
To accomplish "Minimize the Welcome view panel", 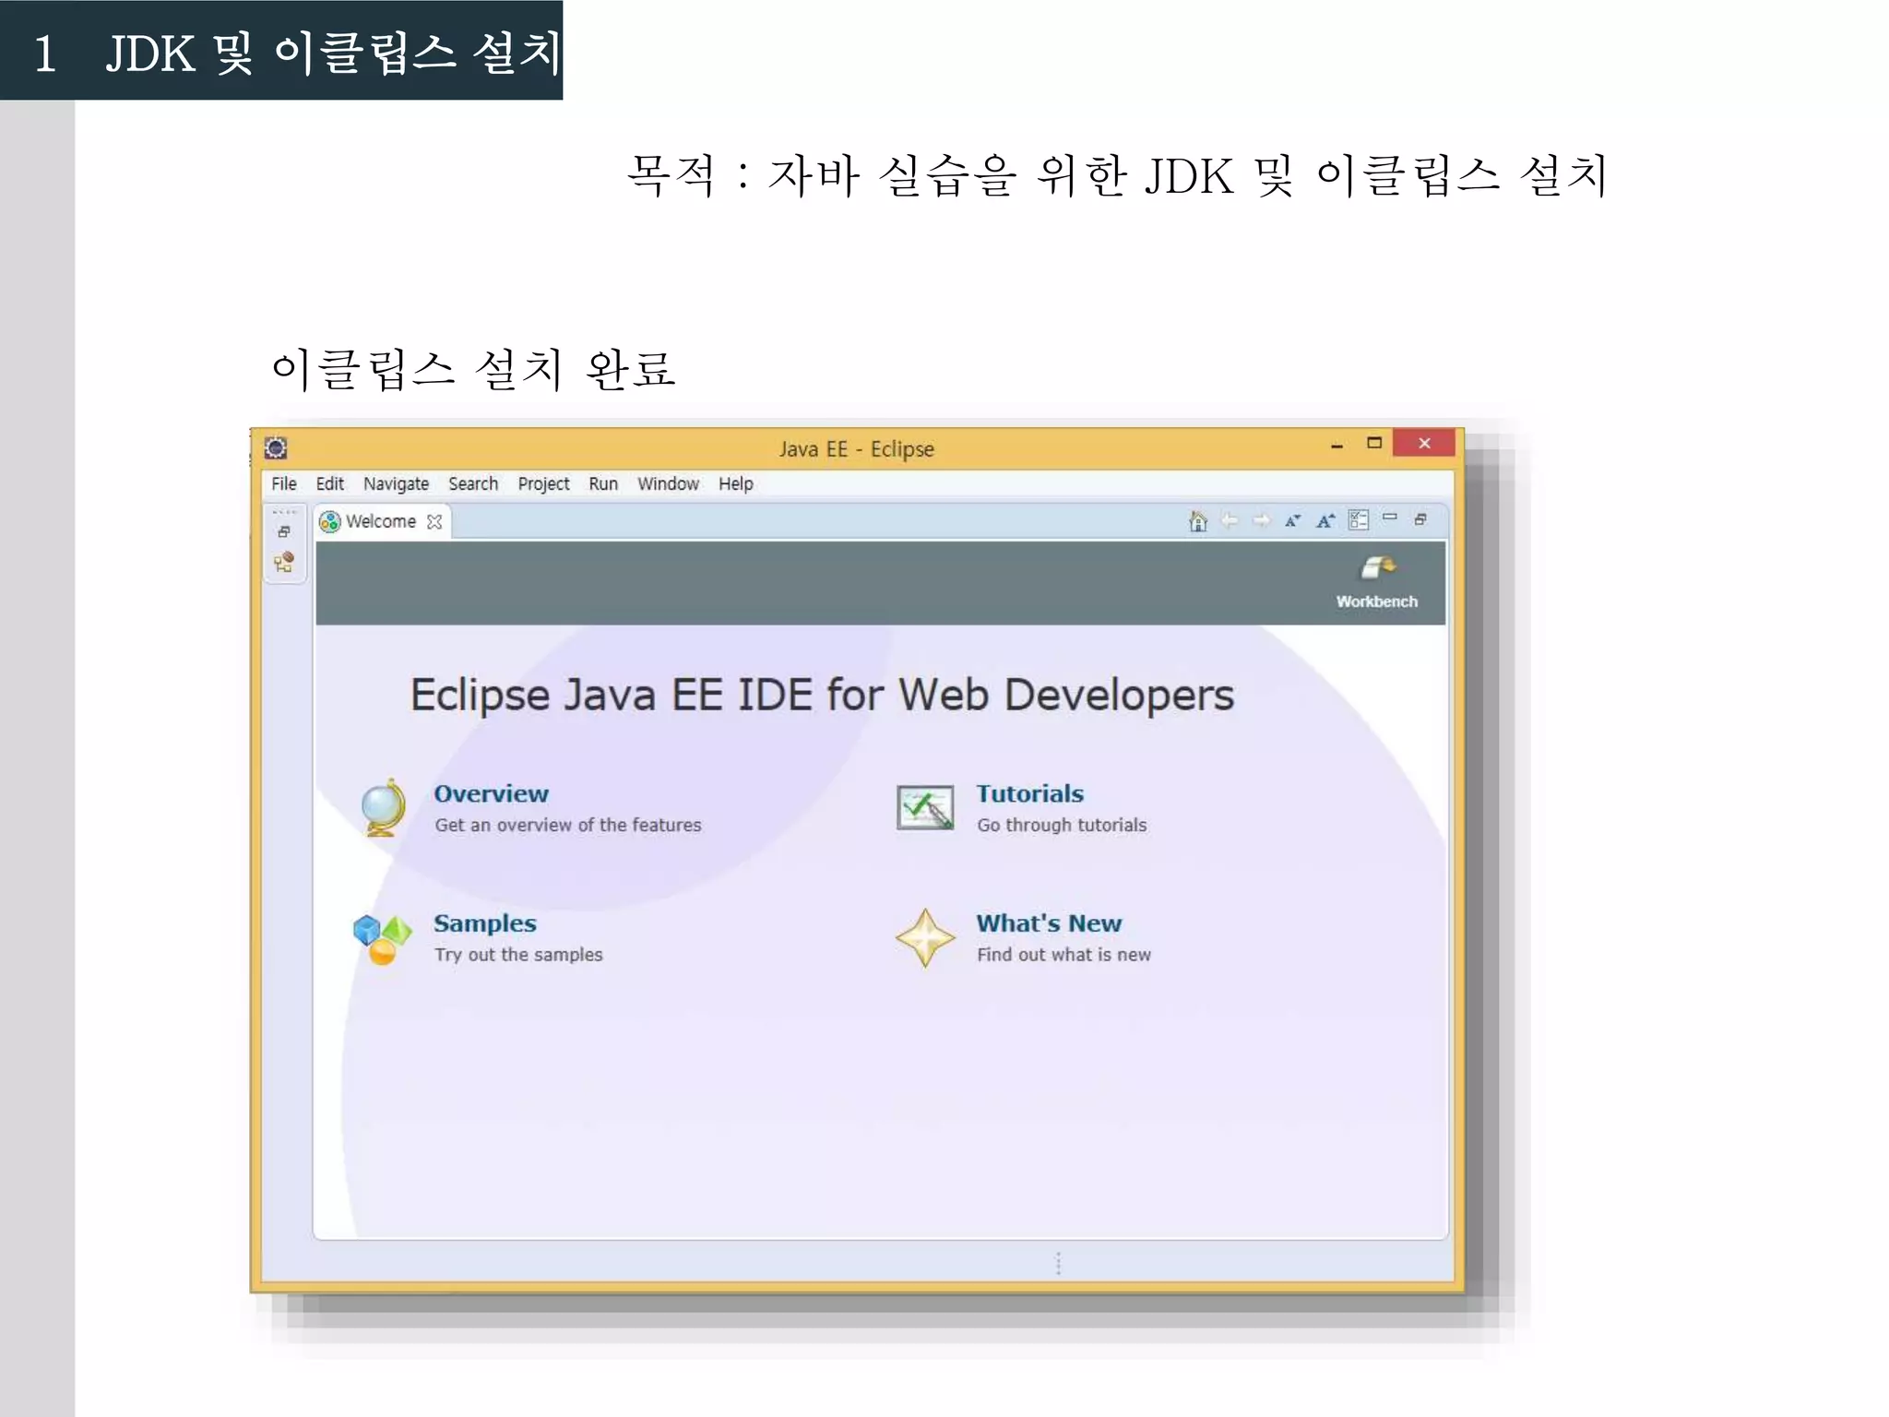I will coord(1390,518).
